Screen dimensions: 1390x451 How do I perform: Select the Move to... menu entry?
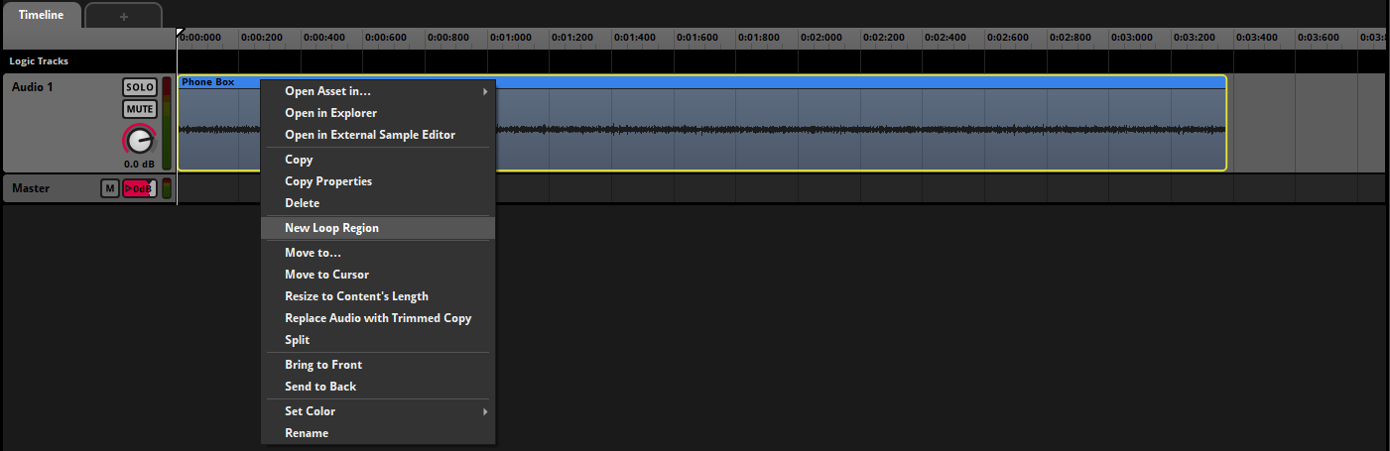pos(377,253)
